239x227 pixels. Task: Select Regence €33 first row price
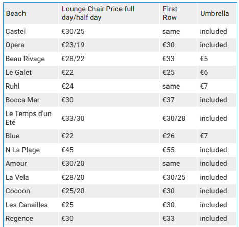click(169, 218)
